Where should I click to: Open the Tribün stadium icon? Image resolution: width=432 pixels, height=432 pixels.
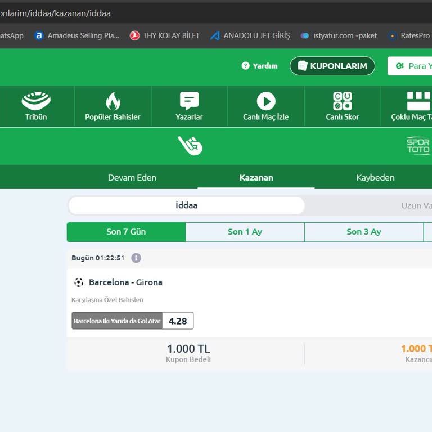[x=36, y=101]
